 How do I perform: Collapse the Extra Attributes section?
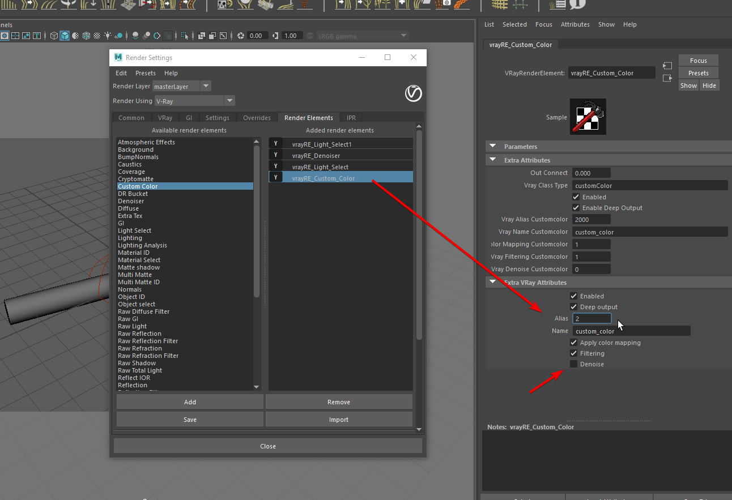tap(492, 160)
